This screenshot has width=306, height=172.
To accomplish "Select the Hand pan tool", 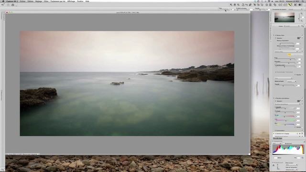I will 235,5.
